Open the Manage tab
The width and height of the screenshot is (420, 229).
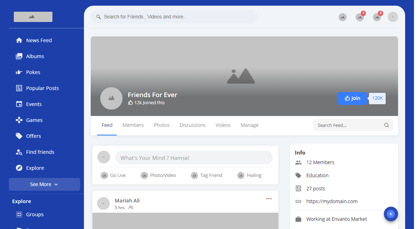pos(249,125)
